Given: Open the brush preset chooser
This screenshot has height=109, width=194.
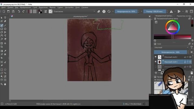Looking at the screenshot, I should pos(51,12).
